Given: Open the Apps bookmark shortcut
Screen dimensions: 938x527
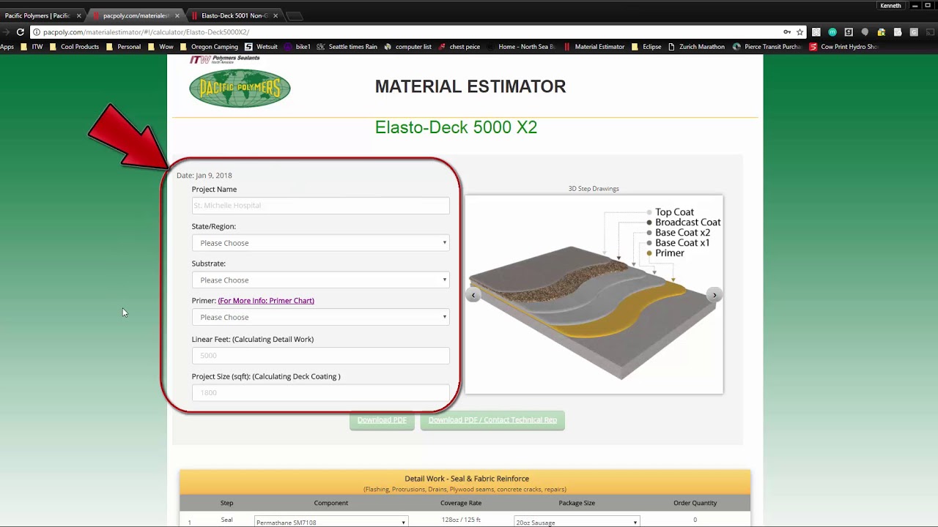Looking at the screenshot, I should tap(7, 47).
